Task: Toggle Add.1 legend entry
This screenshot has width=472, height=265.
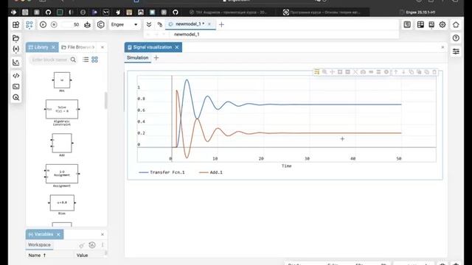Action: pyautogui.click(x=211, y=172)
